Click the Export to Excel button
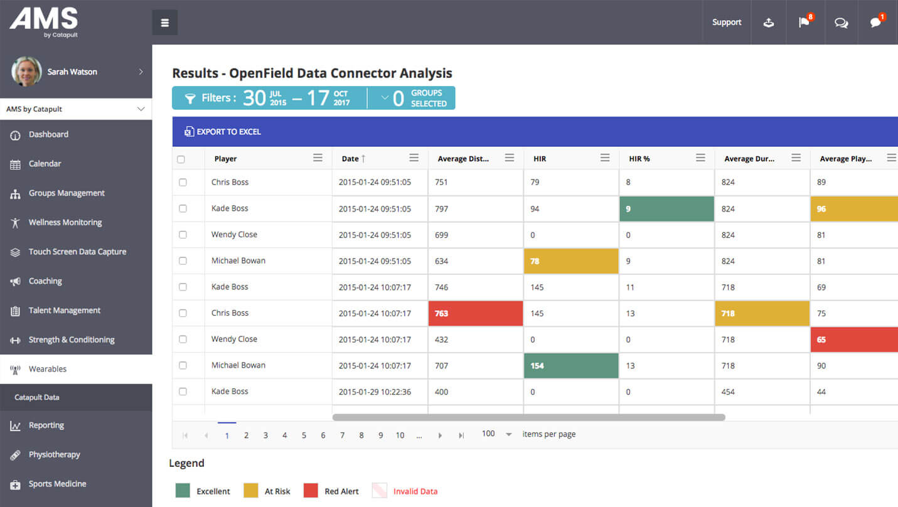Image resolution: width=898 pixels, height=507 pixels. (222, 132)
